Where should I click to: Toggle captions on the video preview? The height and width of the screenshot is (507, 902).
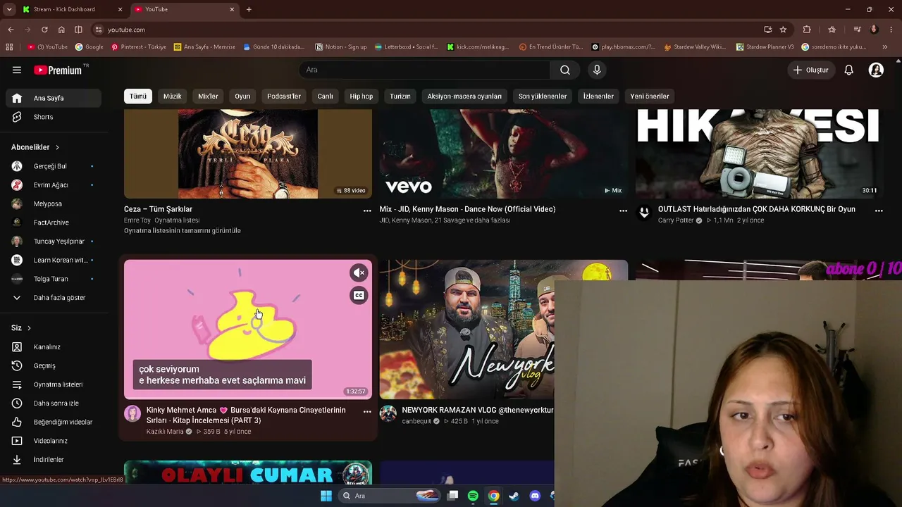tap(359, 296)
